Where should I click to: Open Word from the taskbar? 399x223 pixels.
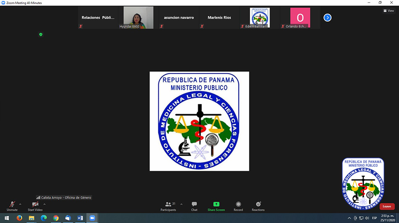80,218
